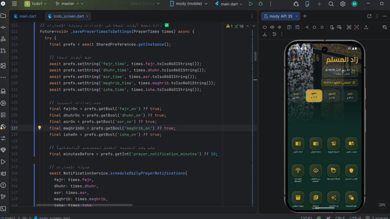Screen dimensions: 390x219
Task: Minimize the Running Devices tool window
Action: coord(385,16)
